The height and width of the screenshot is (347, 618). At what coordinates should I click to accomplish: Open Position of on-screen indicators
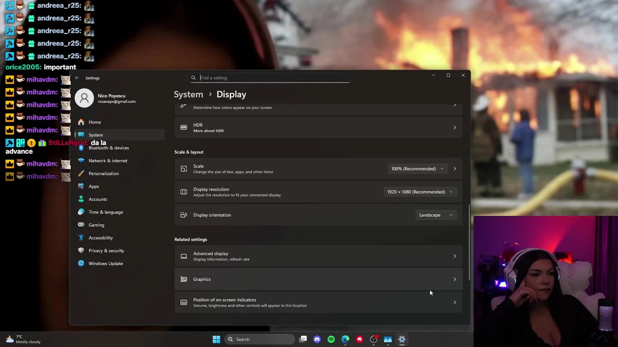pyautogui.click(x=318, y=303)
